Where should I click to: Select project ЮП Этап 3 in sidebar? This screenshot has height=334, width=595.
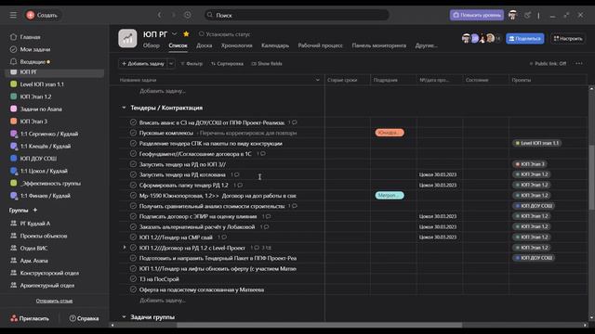[x=33, y=122]
